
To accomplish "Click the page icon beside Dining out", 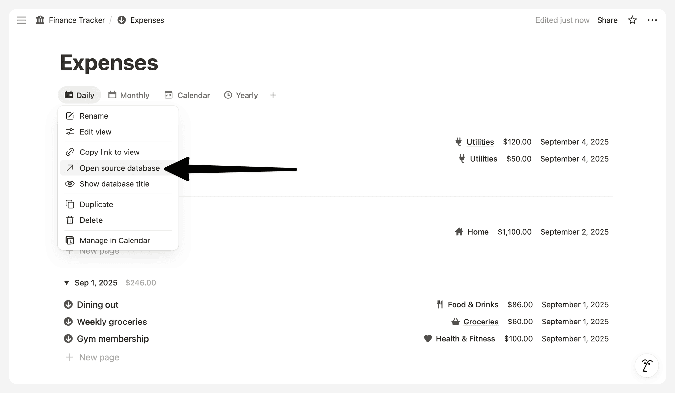I will [68, 304].
